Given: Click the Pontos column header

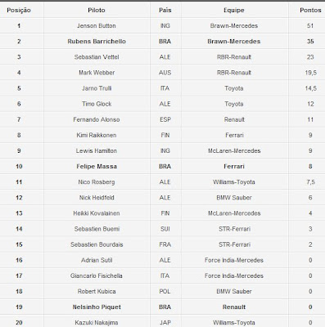Looking at the screenshot, I should click(x=310, y=11).
